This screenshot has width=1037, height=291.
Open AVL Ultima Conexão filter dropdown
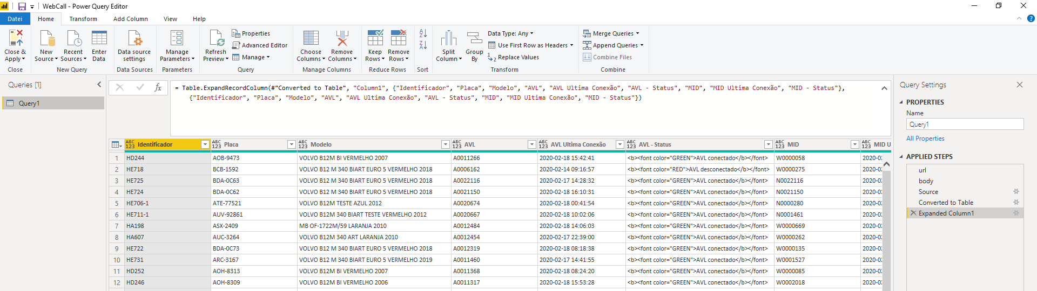point(619,144)
